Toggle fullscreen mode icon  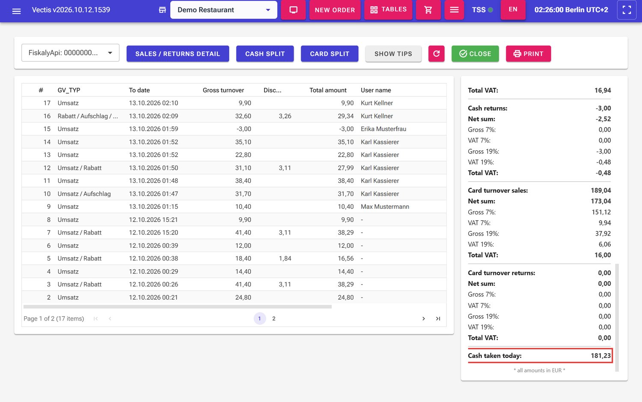(627, 10)
